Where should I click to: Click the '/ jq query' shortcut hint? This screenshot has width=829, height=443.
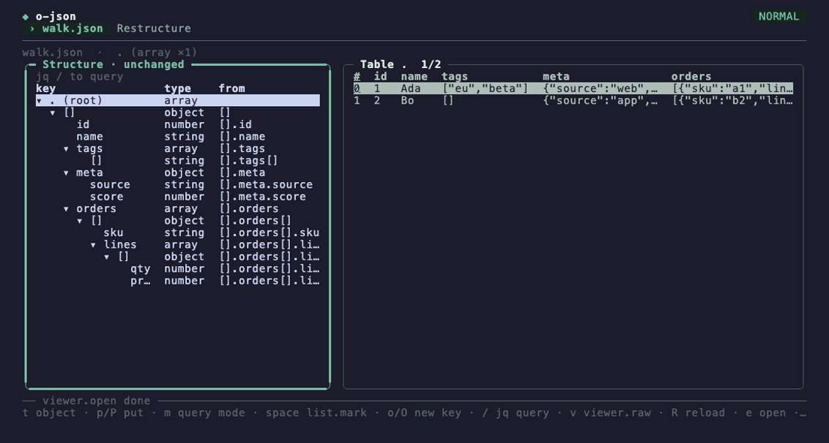pos(516,413)
